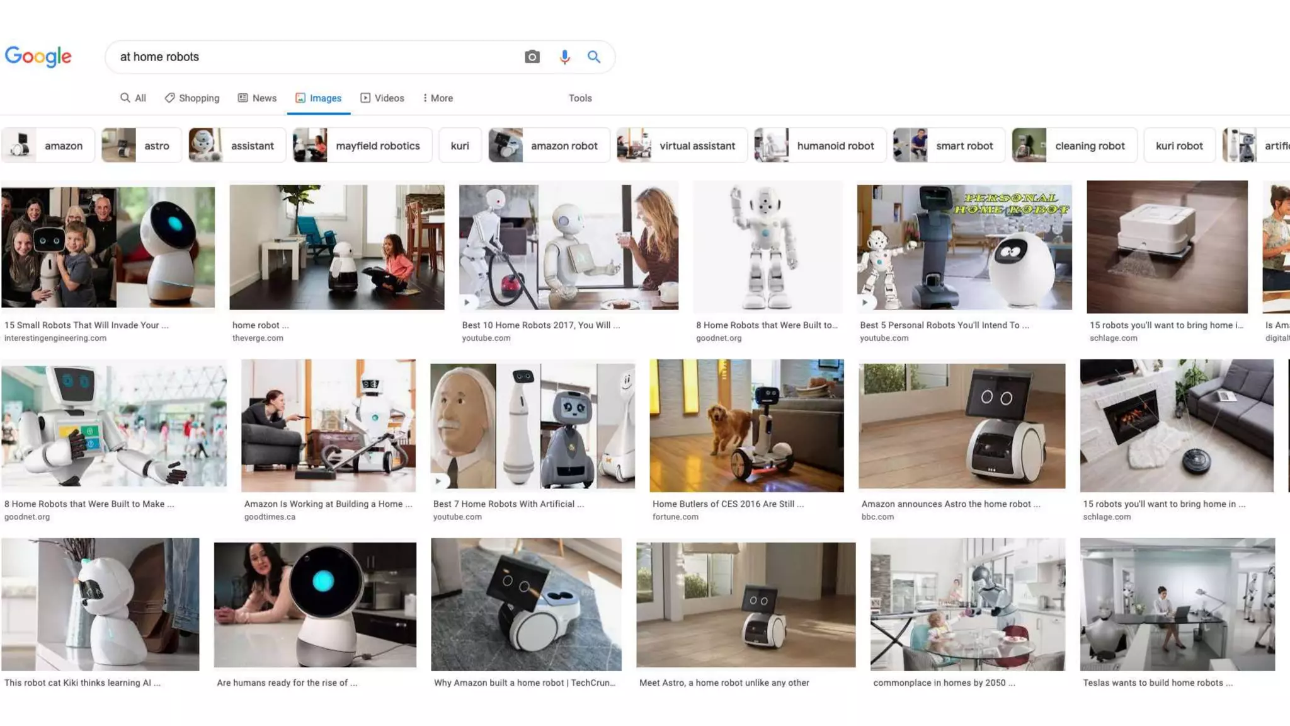Switch to the News tab
The height and width of the screenshot is (726, 1290).
[x=257, y=98]
